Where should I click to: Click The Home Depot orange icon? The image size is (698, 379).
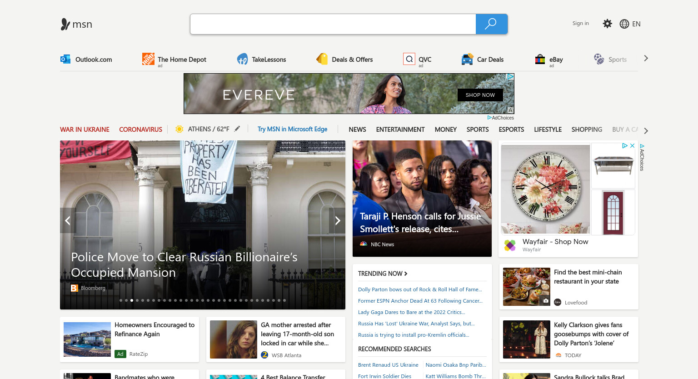tap(148, 59)
